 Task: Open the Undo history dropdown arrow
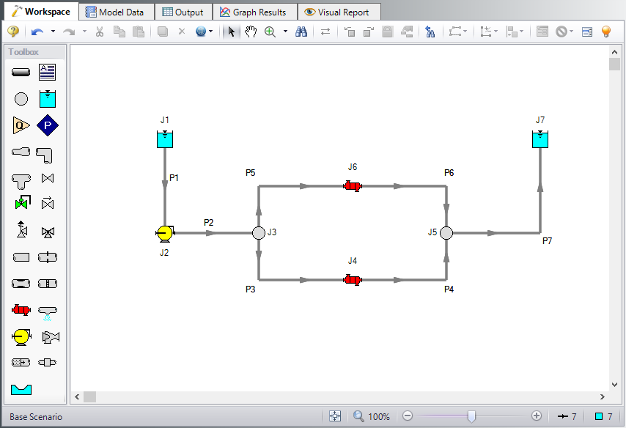[x=53, y=31]
